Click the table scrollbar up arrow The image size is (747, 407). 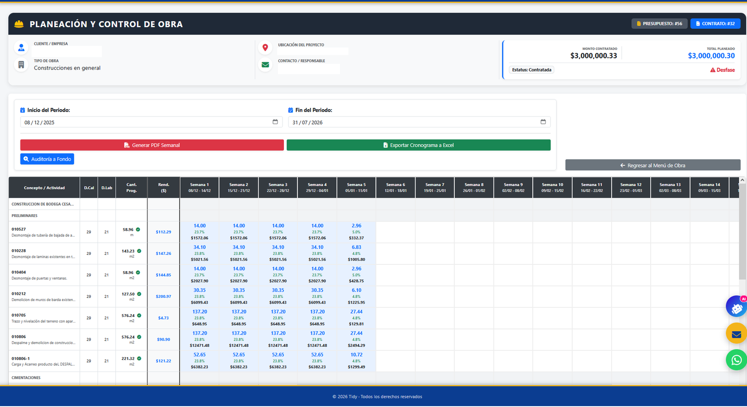pos(742,180)
